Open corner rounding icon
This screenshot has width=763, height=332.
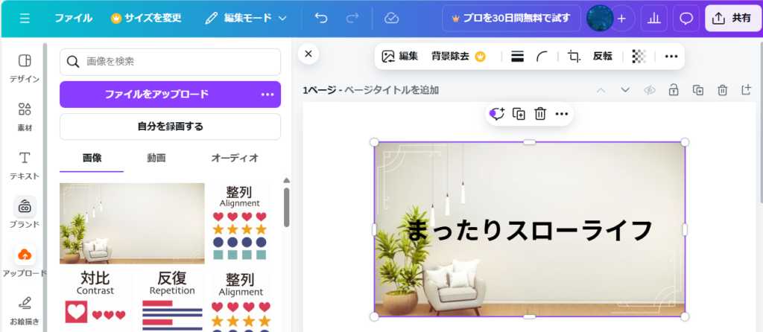click(x=542, y=57)
